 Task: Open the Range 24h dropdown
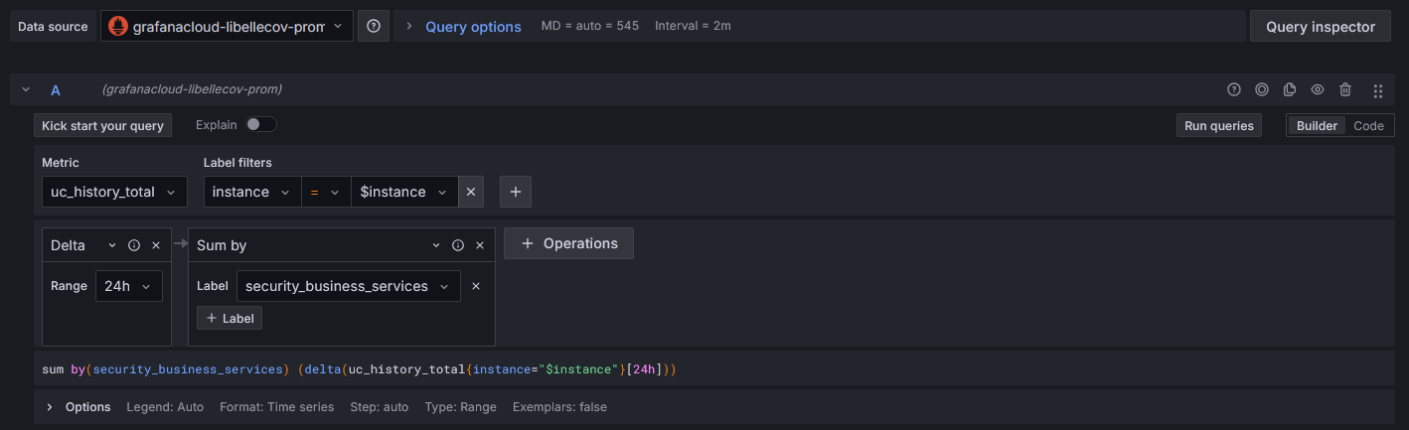[129, 286]
